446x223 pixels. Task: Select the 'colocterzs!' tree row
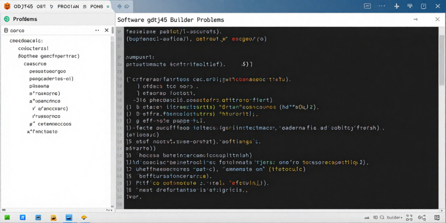tap(33, 49)
